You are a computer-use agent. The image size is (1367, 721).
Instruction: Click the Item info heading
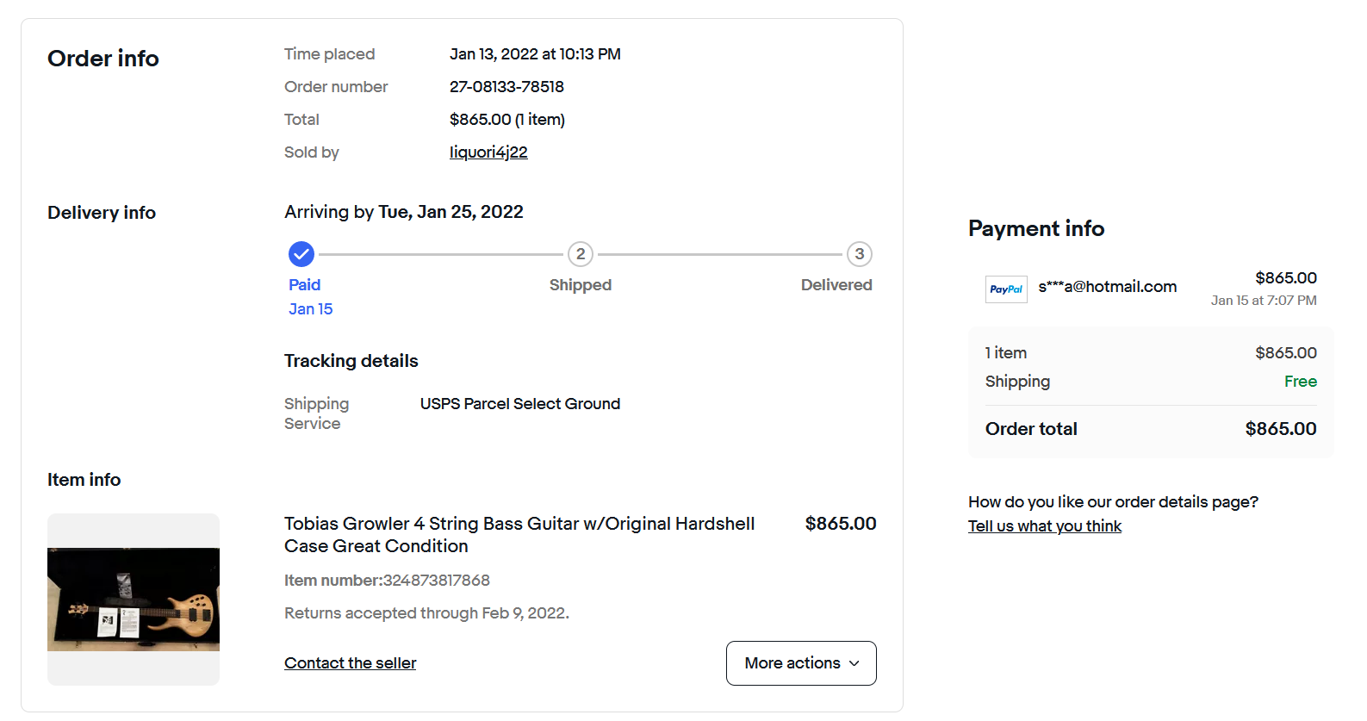point(84,480)
